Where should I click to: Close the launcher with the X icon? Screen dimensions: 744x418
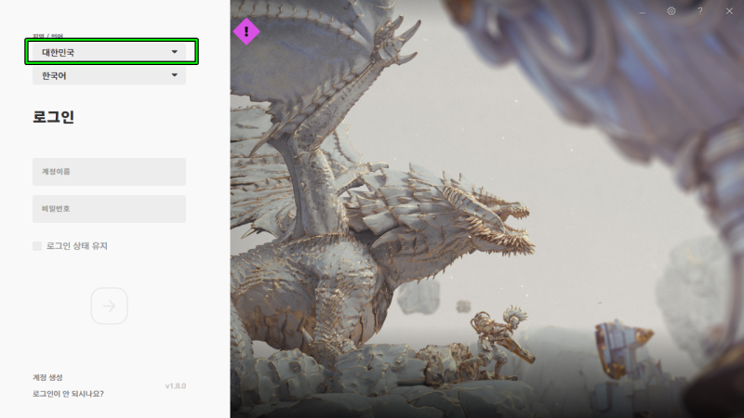click(729, 11)
